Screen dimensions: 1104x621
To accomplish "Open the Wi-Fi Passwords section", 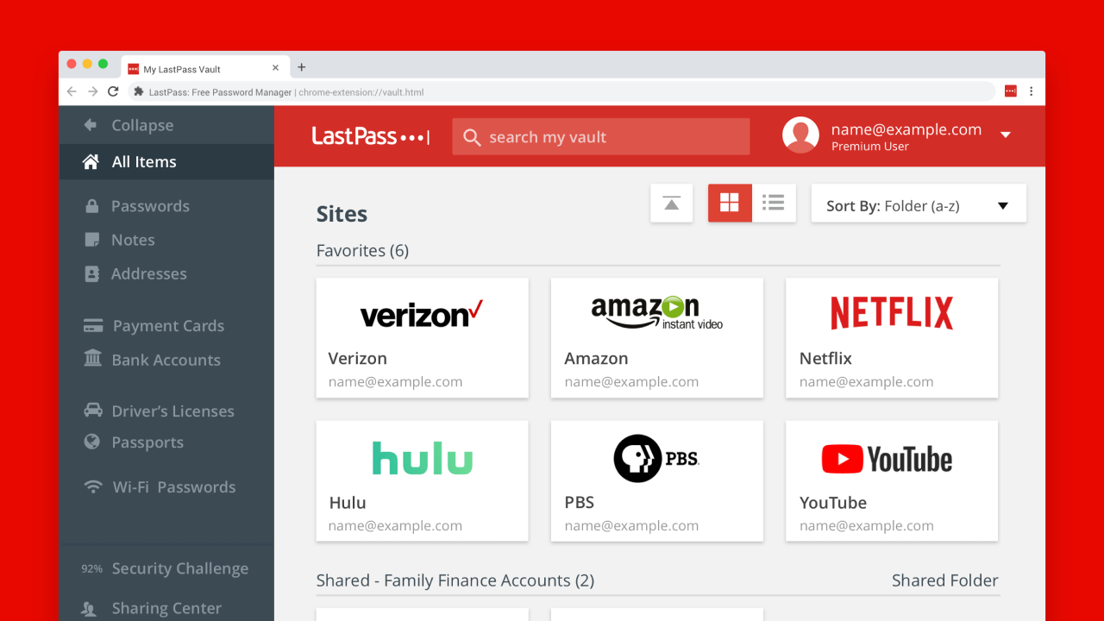I will point(173,487).
